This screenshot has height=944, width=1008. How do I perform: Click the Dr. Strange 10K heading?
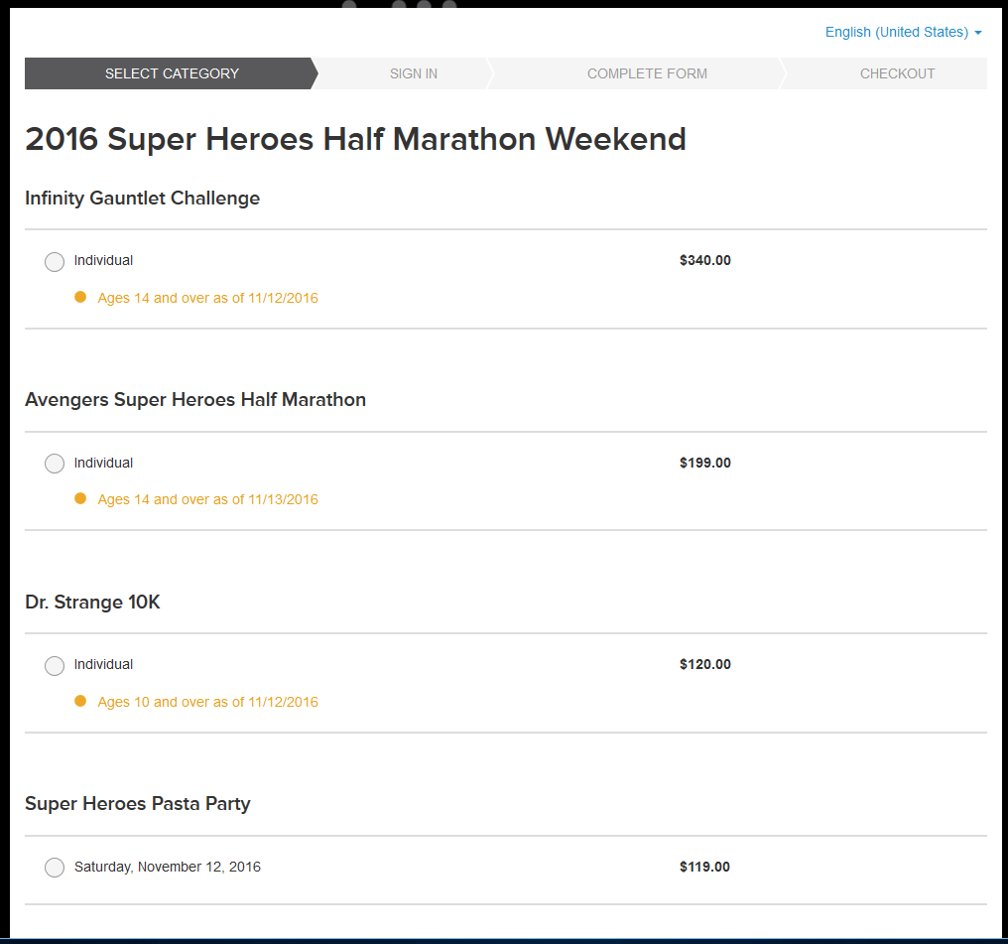(92, 602)
